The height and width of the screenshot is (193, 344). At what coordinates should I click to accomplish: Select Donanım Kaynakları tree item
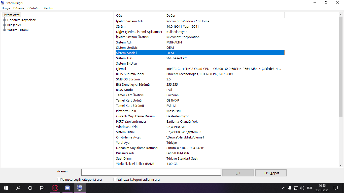click(x=22, y=20)
